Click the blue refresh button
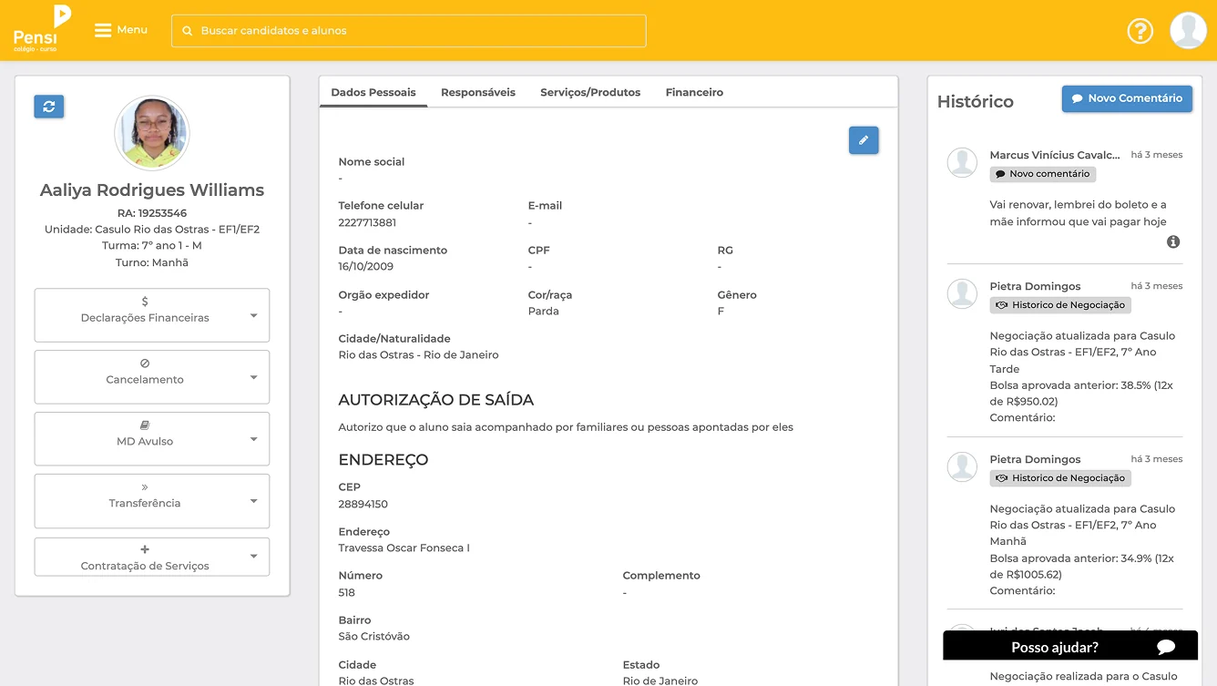Viewport: 1217px width, 686px height. [49, 107]
